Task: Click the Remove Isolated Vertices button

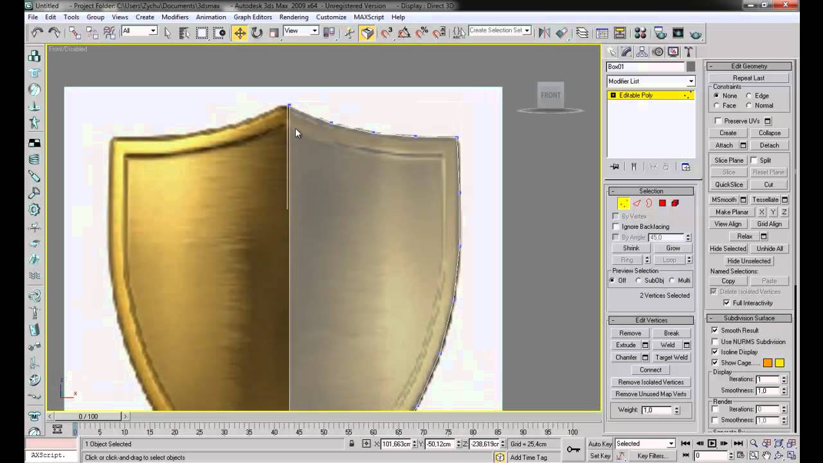Action: [651, 382]
